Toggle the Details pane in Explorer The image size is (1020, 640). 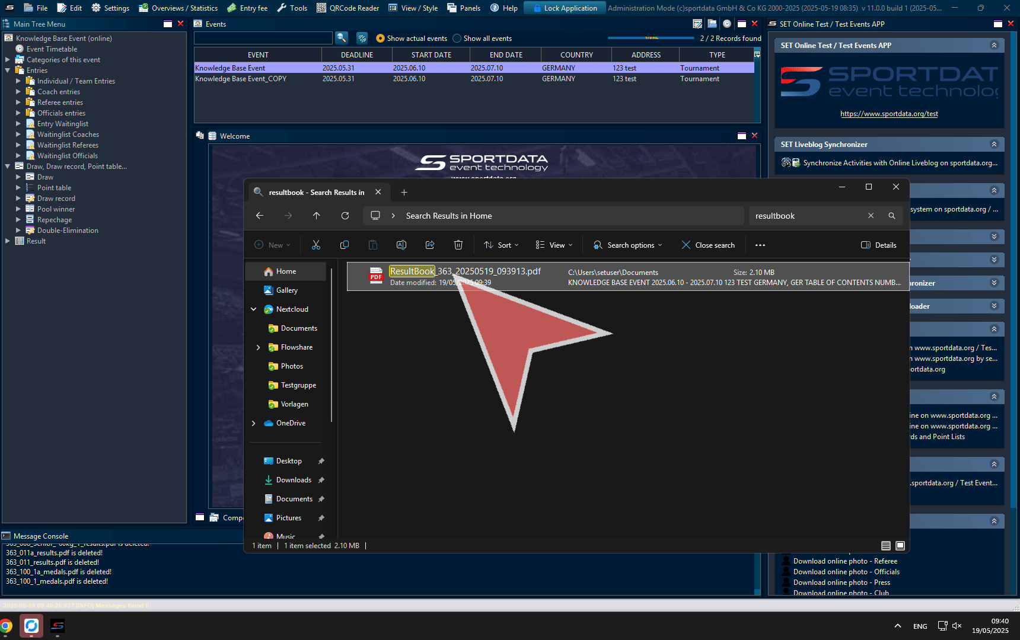tap(879, 245)
